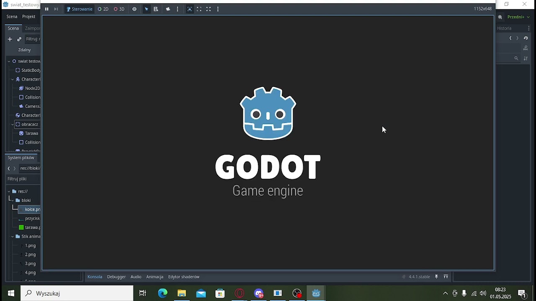The width and height of the screenshot is (536, 301).
Task: Open the Konsola bottom panel
Action: coord(95,277)
